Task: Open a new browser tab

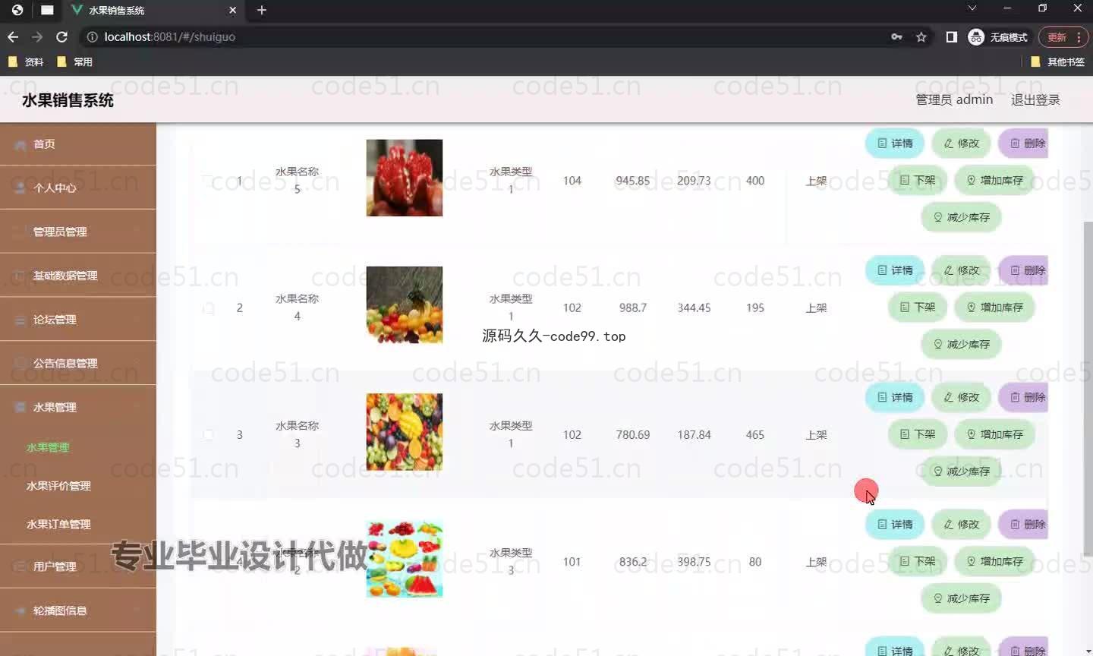Action: click(262, 10)
